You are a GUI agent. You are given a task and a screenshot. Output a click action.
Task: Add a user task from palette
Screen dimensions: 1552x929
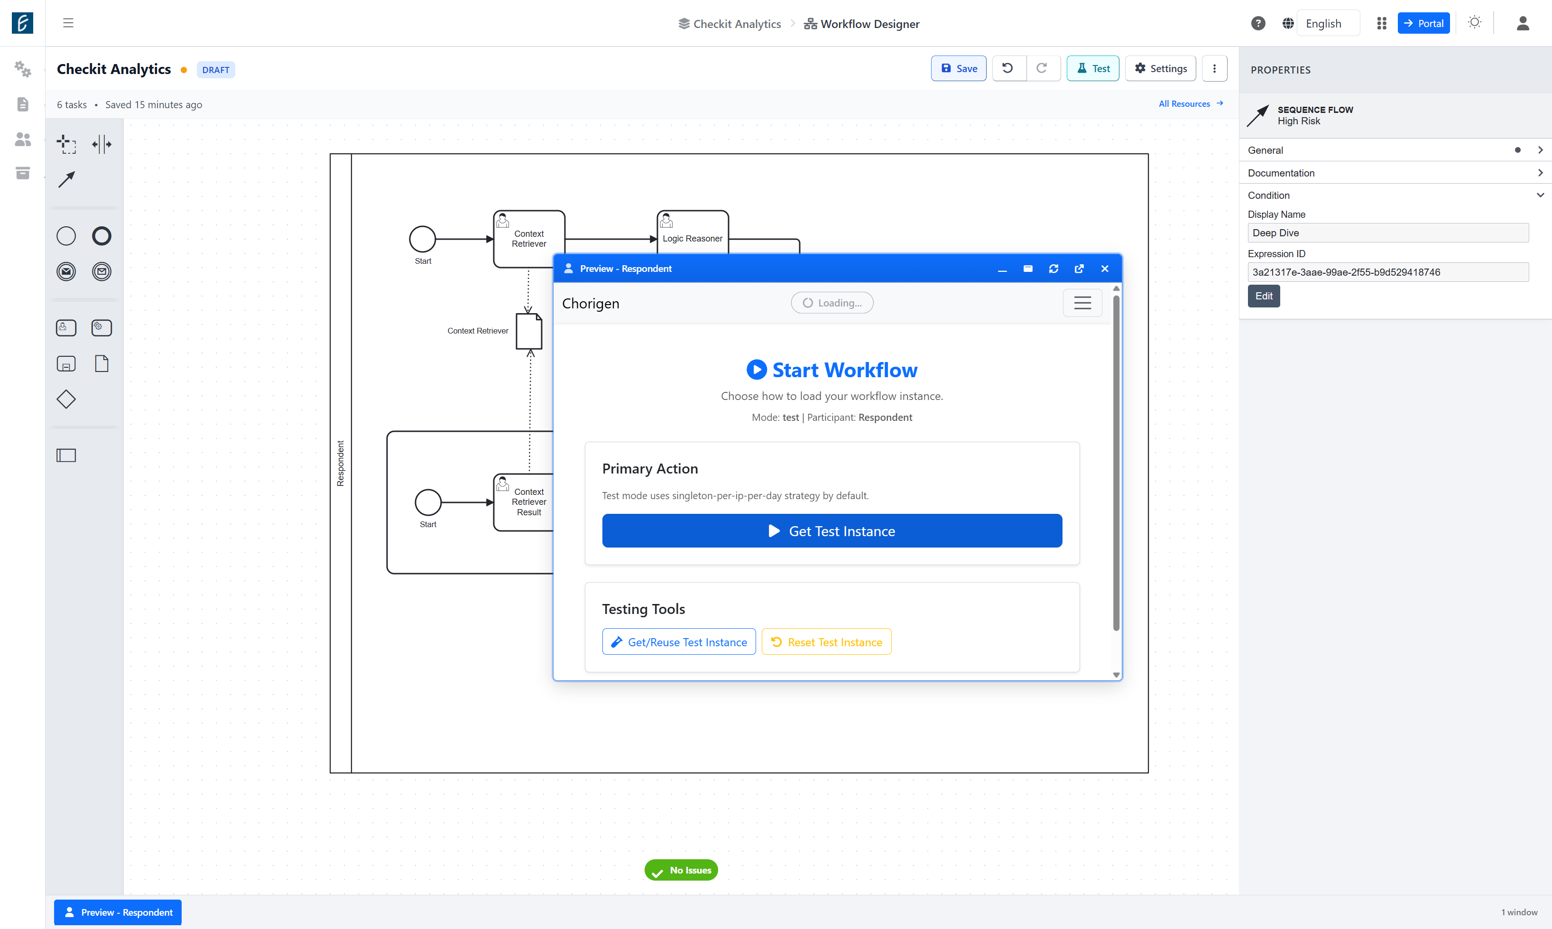pyautogui.click(x=66, y=328)
